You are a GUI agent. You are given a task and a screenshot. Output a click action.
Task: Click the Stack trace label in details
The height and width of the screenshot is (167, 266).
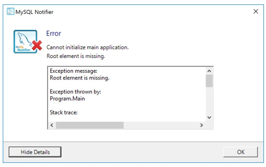pyautogui.click(x=63, y=112)
